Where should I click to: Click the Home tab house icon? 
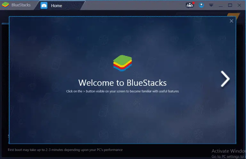point(44,6)
